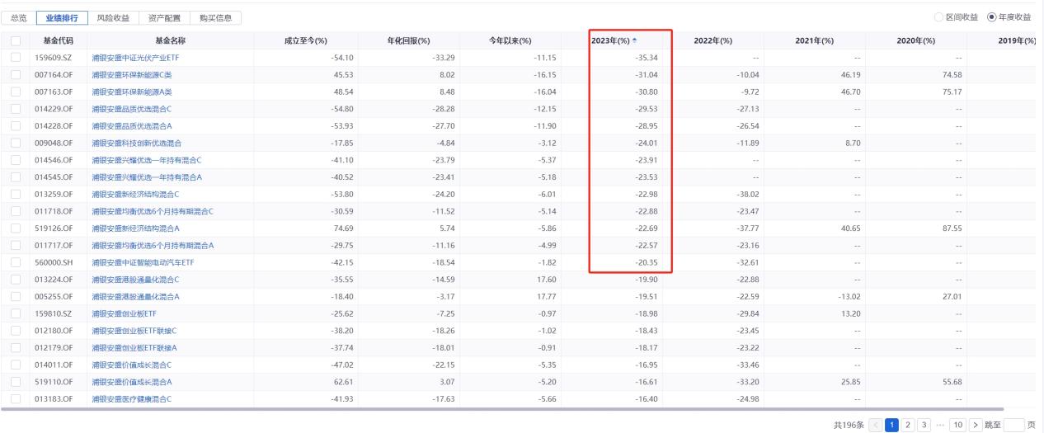
Task: Go to previous page using left arrow
Action: (875, 425)
